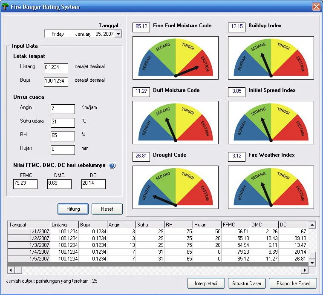The width and height of the screenshot is (323, 295).
Task: Click the Suhu udara temperature field
Action: (63, 123)
